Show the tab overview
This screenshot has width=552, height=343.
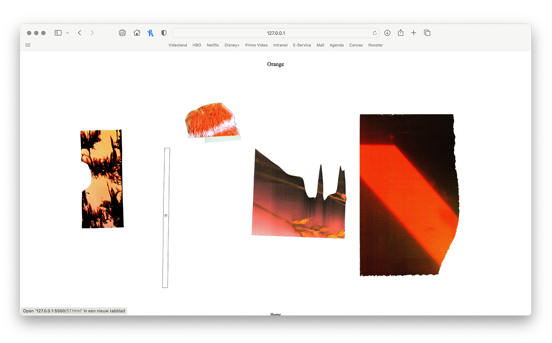click(x=427, y=33)
